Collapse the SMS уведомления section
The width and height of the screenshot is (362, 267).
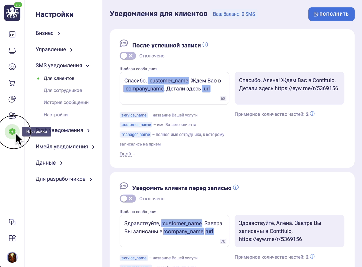pyautogui.click(x=62, y=65)
